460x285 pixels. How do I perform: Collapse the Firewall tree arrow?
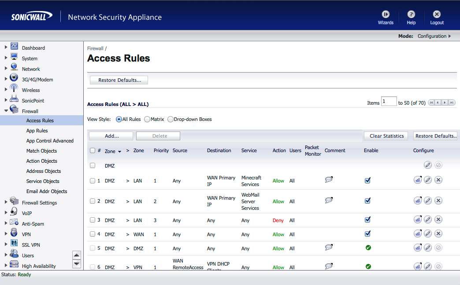(6, 111)
